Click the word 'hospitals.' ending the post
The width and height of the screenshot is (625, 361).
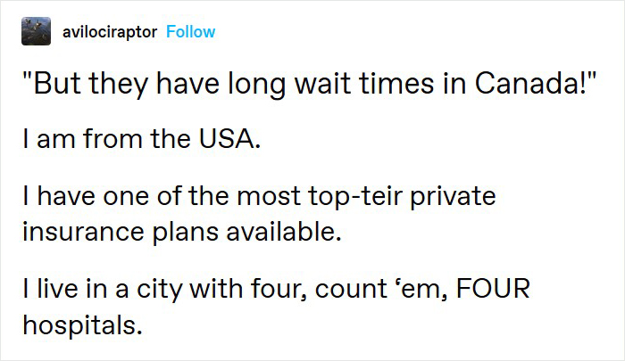click(x=82, y=325)
